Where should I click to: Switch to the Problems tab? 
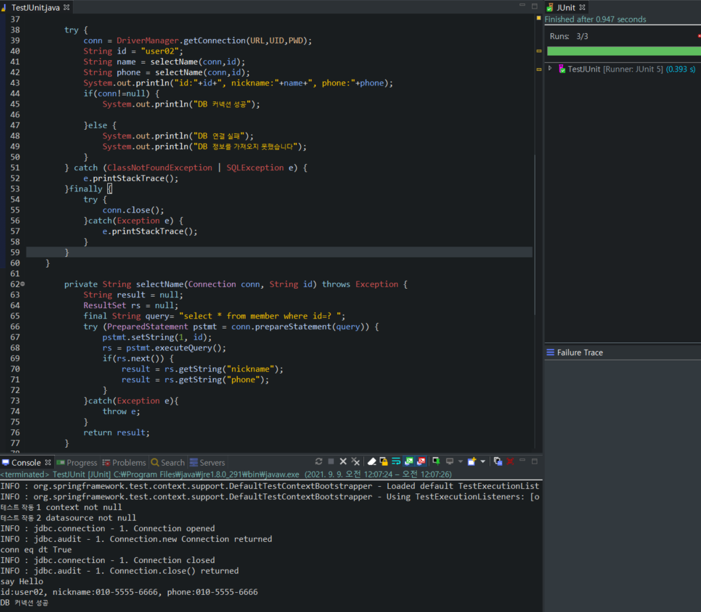pos(124,462)
